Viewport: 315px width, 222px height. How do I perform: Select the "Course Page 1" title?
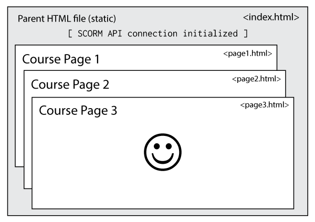tap(60, 59)
